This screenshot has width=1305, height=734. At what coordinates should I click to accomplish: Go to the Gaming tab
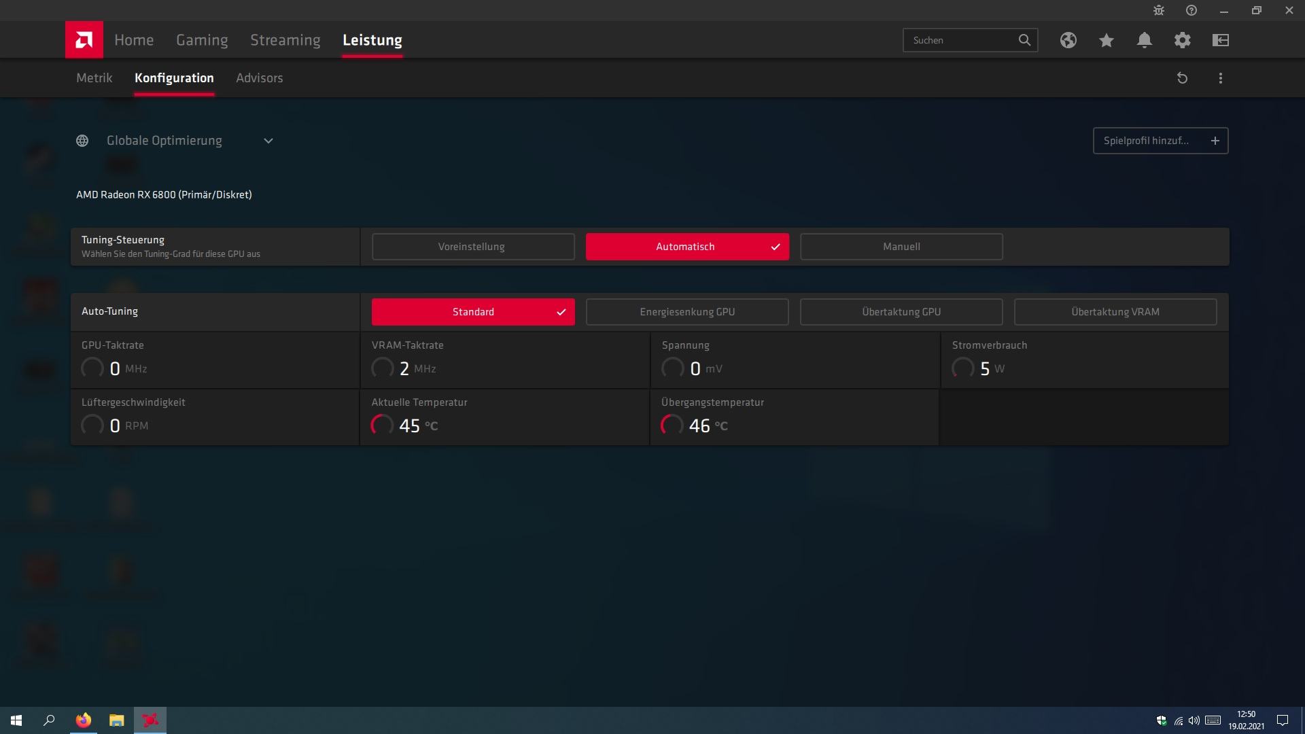click(x=202, y=40)
